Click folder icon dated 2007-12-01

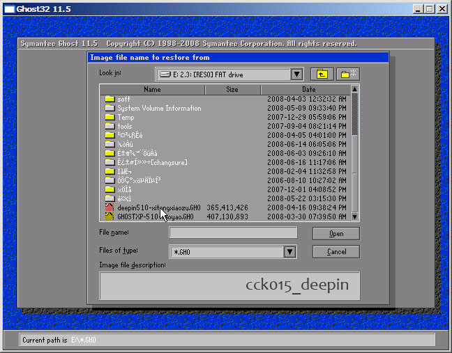110,189
